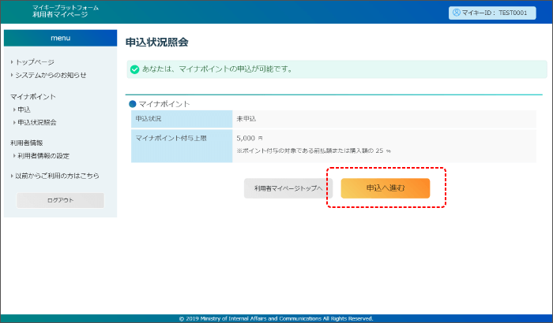Click the 申込状況照会 page heading

(157, 43)
